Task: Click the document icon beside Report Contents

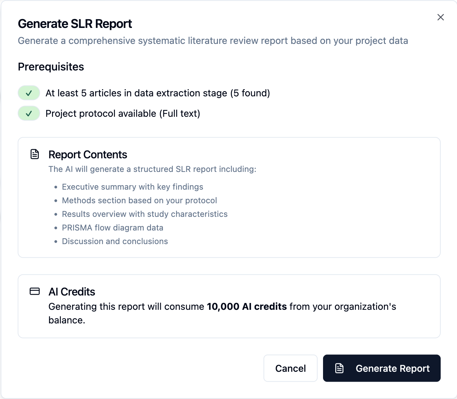Action: point(35,154)
